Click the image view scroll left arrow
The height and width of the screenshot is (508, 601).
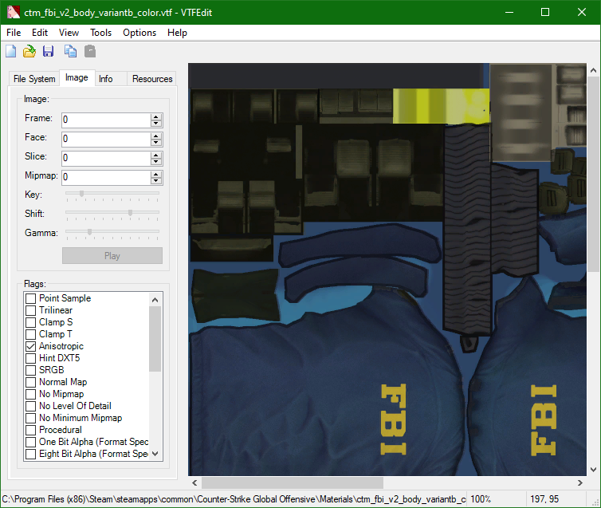click(x=194, y=482)
